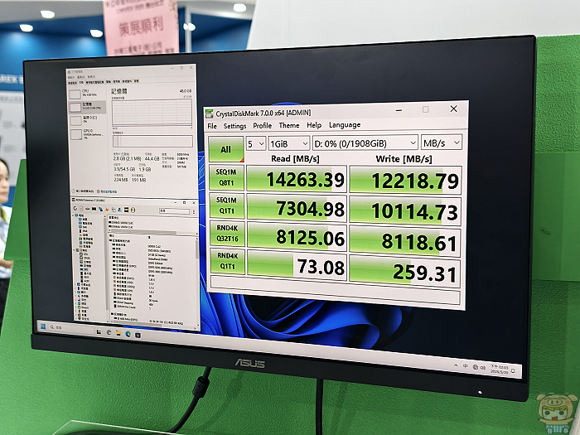Click the 73.08 read value
The image size is (580, 435).
point(297,266)
